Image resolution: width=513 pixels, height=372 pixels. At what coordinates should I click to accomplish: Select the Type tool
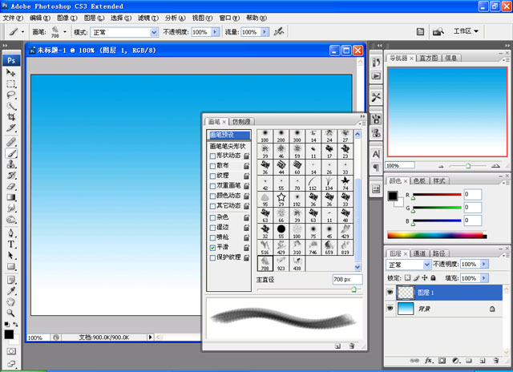[11, 244]
